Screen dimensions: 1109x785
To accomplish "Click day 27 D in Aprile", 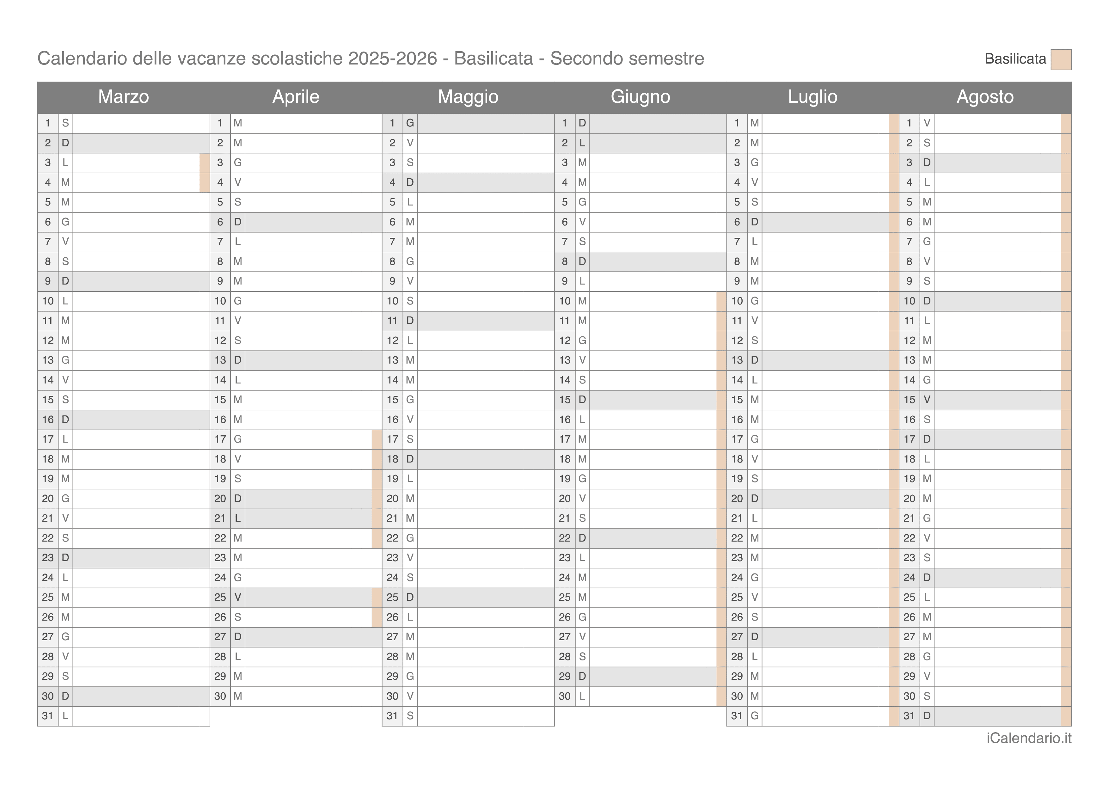I will pyautogui.click(x=296, y=637).
